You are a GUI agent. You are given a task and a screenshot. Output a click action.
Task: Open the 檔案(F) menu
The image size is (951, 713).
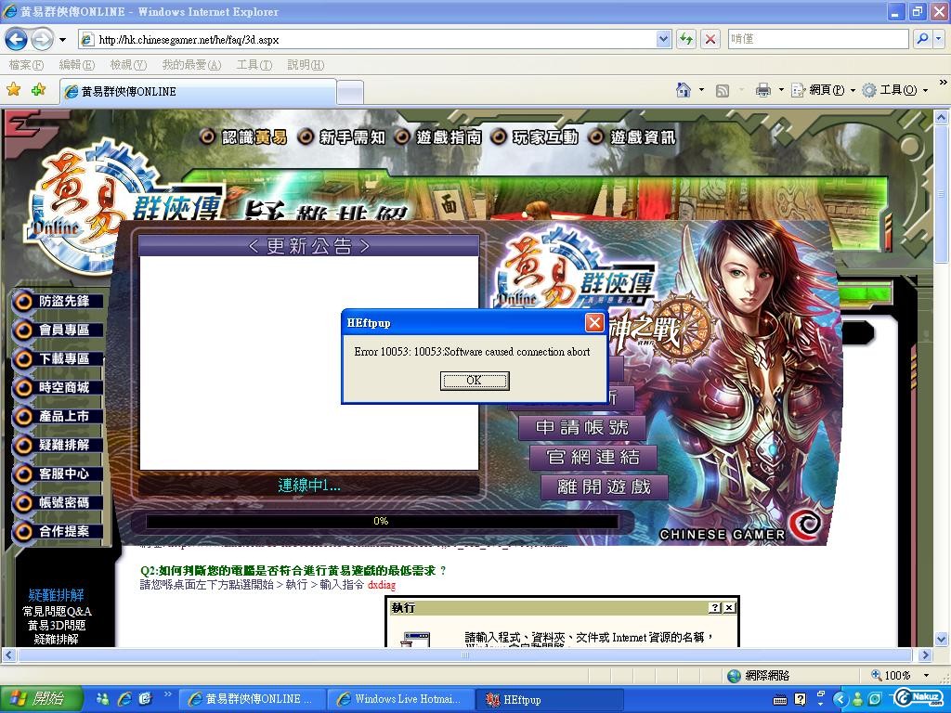pos(26,64)
